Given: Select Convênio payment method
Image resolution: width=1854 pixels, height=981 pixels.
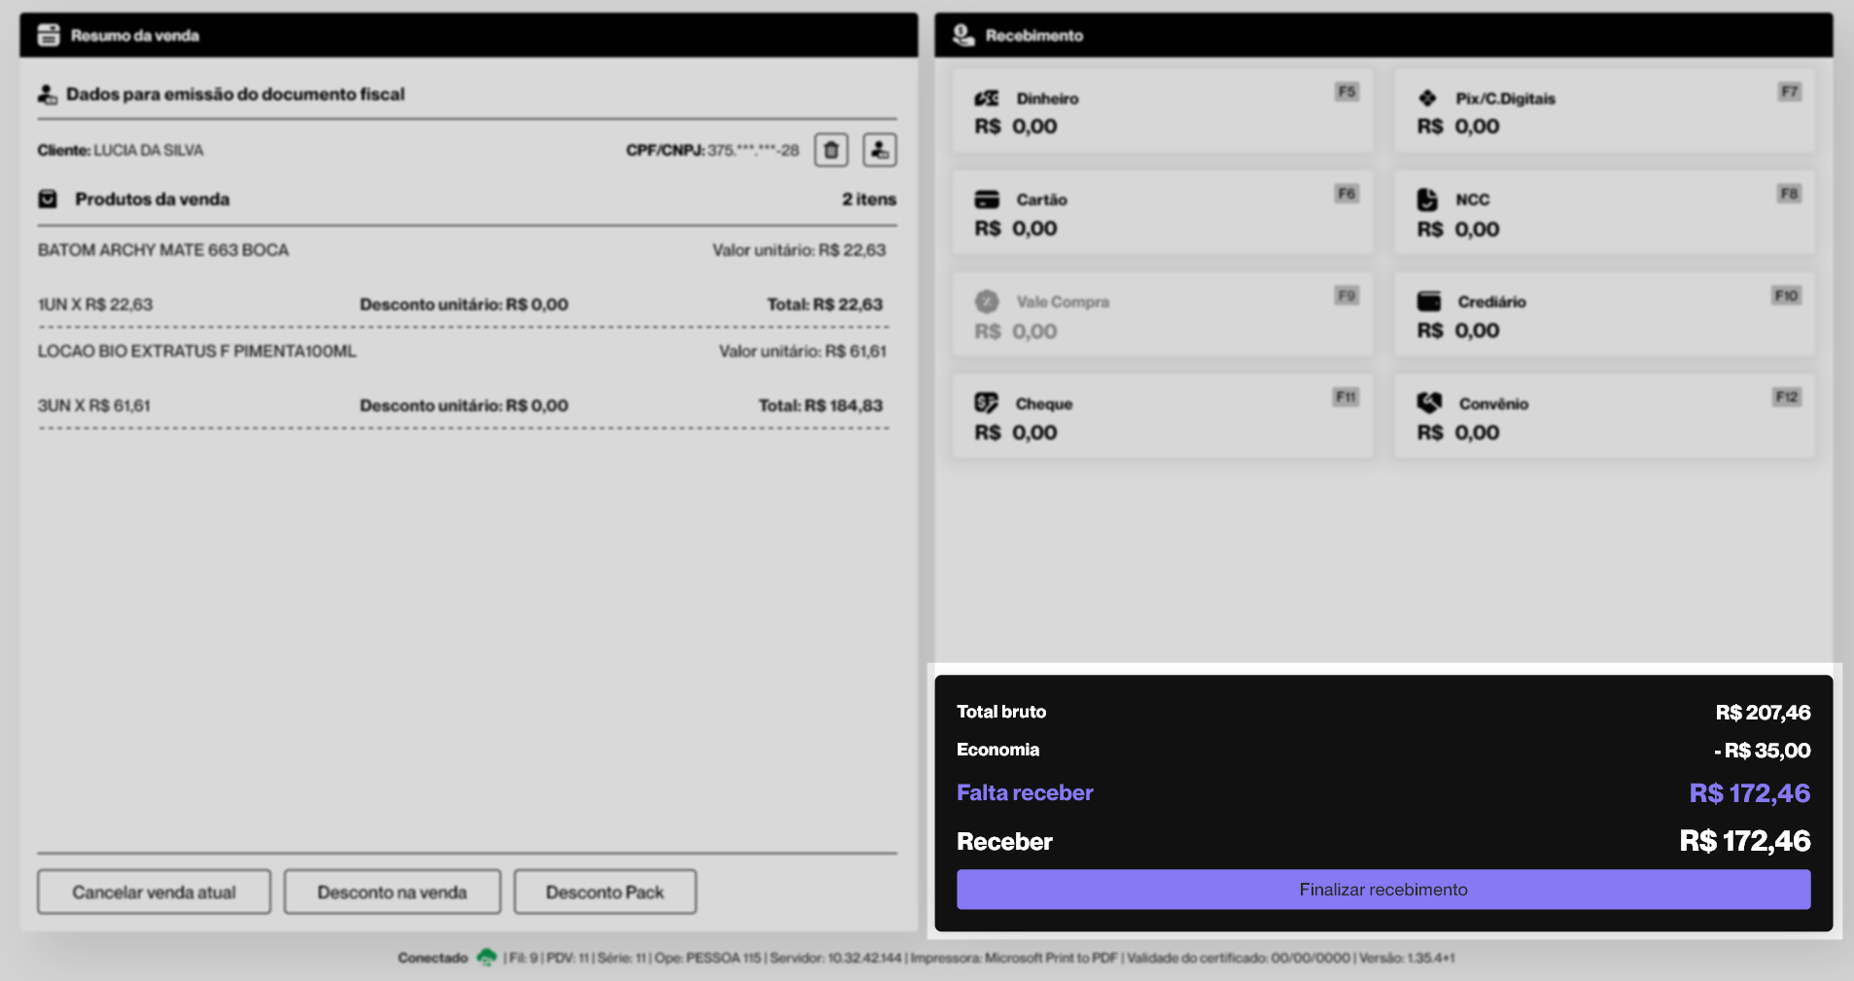Looking at the screenshot, I should click(x=1604, y=416).
